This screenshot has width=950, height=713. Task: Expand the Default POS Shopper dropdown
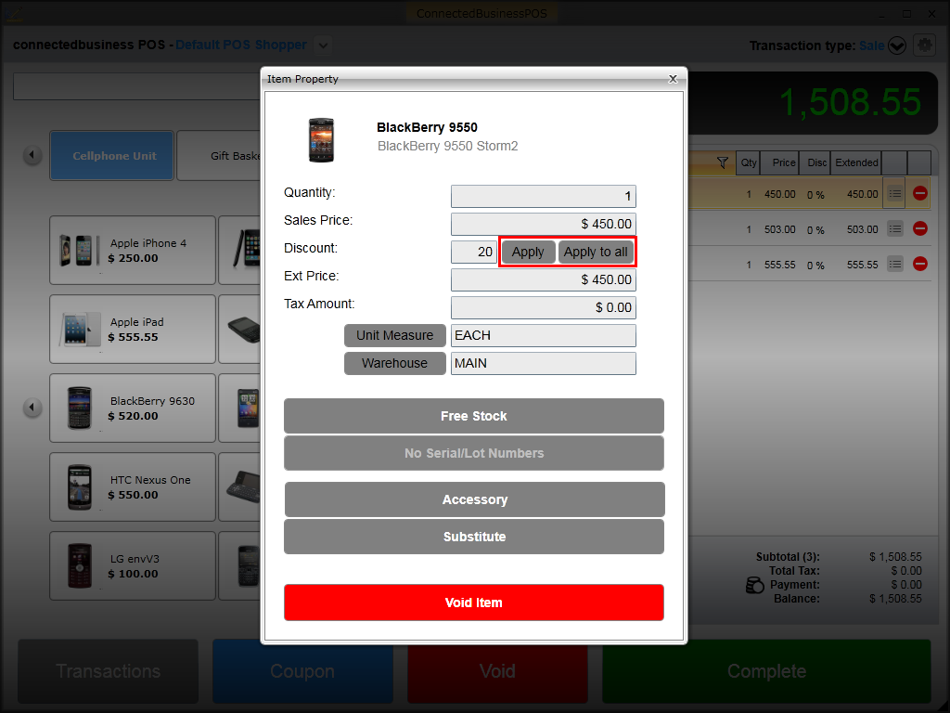pyautogui.click(x=322, y=45)
